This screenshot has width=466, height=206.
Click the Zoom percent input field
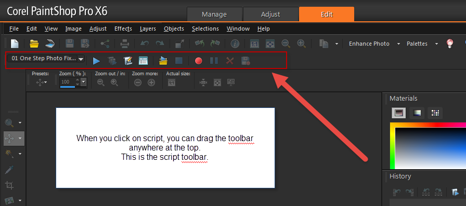tap(67, 81)
